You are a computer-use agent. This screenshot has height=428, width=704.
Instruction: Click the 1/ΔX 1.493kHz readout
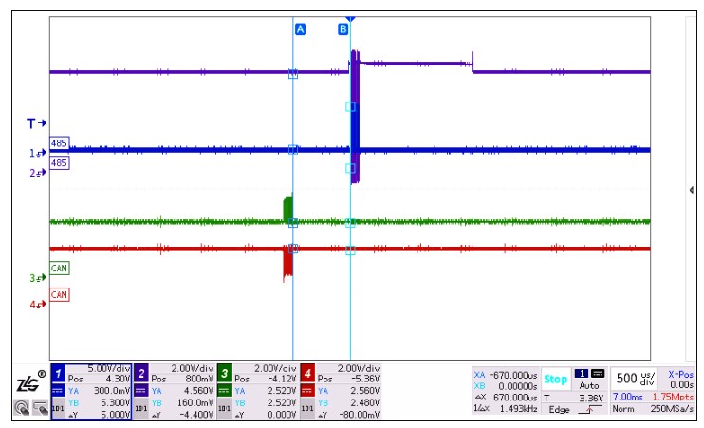506,409
